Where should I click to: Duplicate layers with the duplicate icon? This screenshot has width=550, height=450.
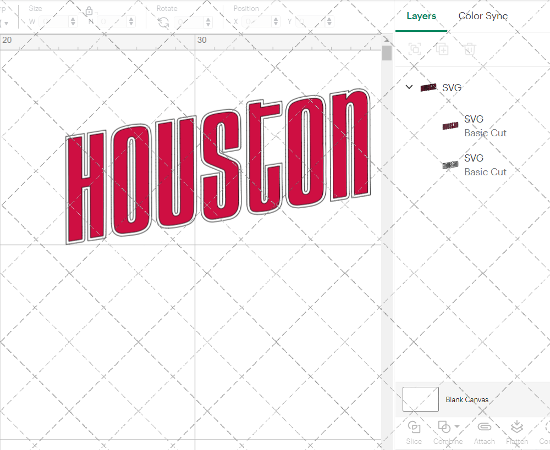pos(442,49)
